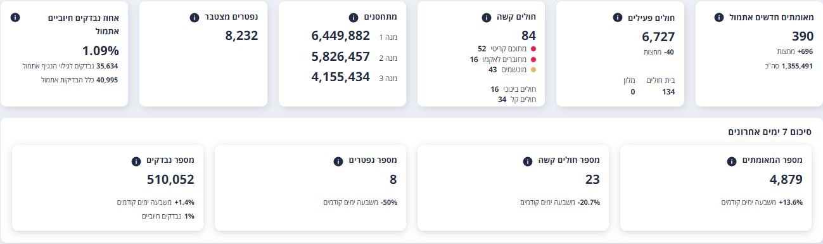Open info icon beside מספר נבדקים
The width and height of the screenshot is (823, 244).
pos(136,162)
